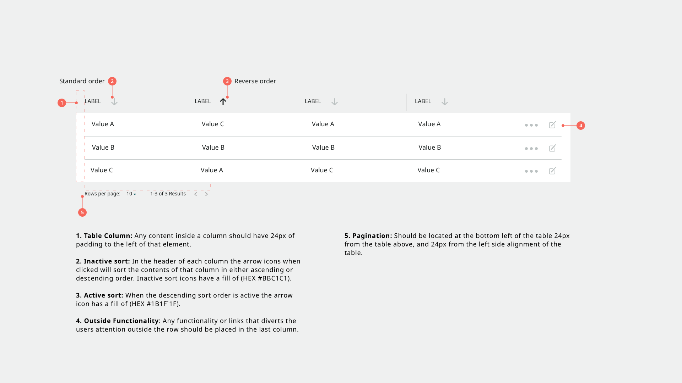Click the active up sort arrow in second column
This screenshot has width=682, height=383.
223,102
